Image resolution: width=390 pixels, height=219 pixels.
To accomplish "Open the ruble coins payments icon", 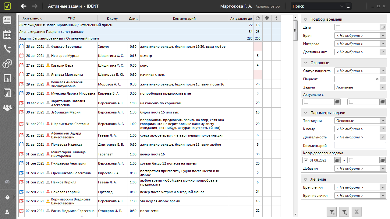I will point(7,64).
